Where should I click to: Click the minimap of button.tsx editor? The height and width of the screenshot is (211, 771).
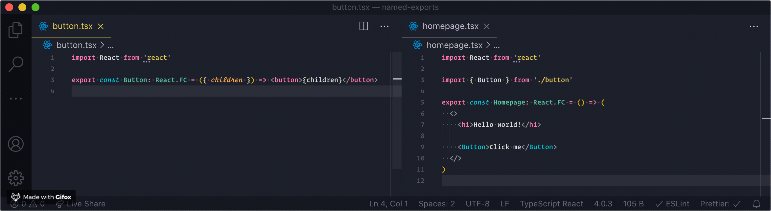(x=397, y=110)
